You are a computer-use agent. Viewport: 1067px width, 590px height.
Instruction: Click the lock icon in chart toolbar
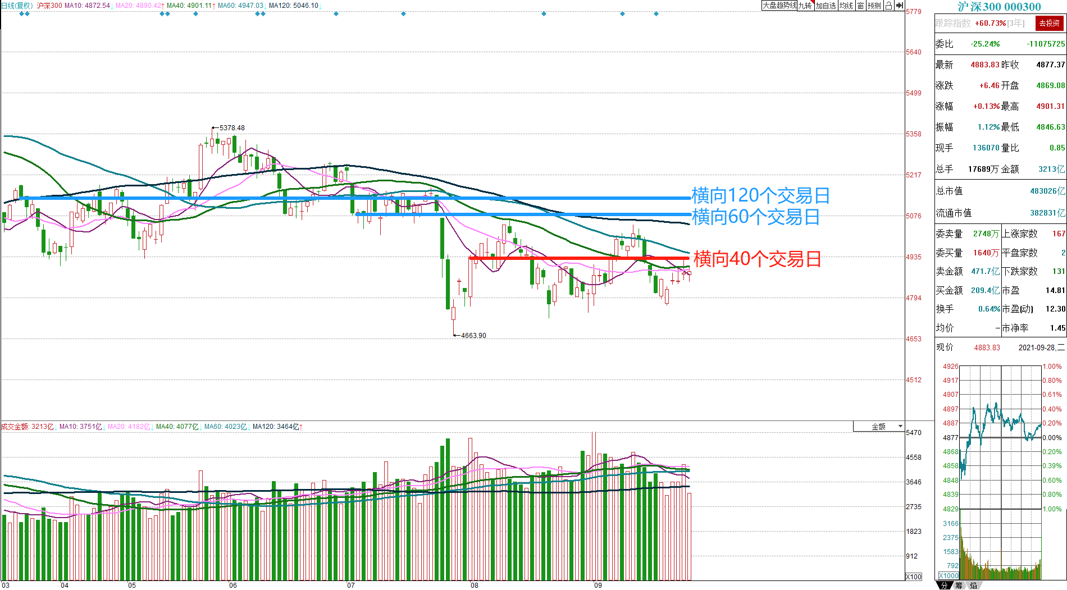[x=888, y=6]
